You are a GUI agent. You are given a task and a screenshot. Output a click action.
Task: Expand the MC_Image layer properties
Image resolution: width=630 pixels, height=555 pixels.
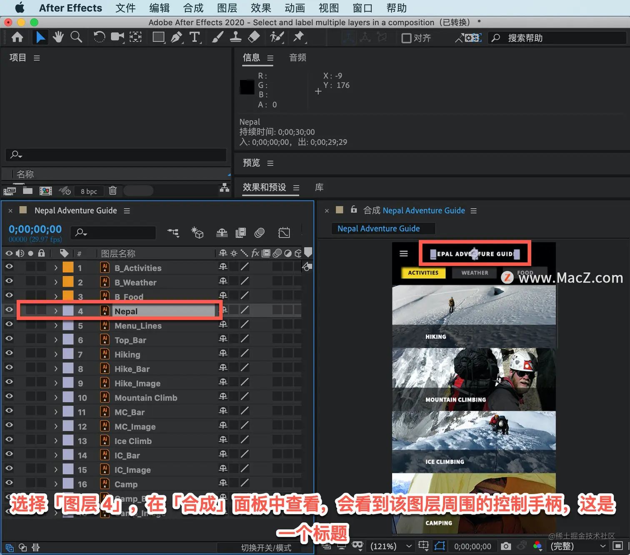pyautogui.click(x=56, y=427)
